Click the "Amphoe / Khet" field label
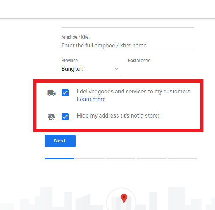 point(76,37)
